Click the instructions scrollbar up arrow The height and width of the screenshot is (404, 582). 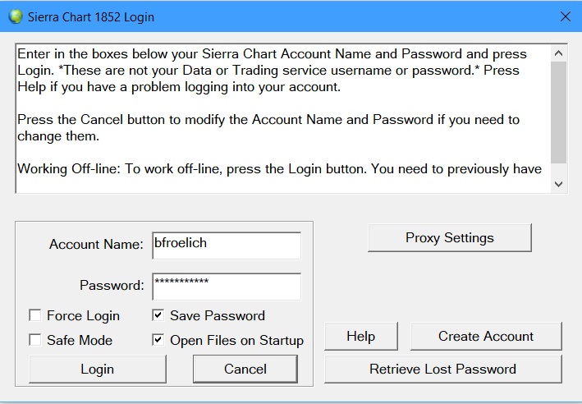pos(559,53)
